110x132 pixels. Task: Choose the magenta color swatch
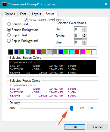[83, 52]
